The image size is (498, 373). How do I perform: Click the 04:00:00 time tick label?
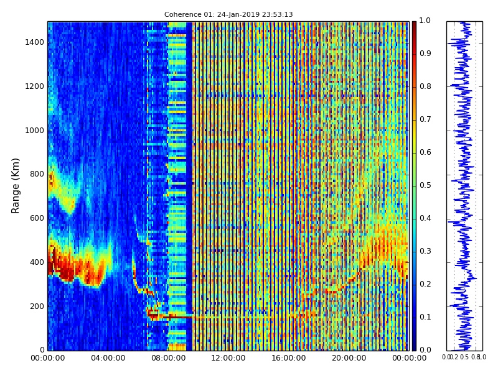point(108,358)
